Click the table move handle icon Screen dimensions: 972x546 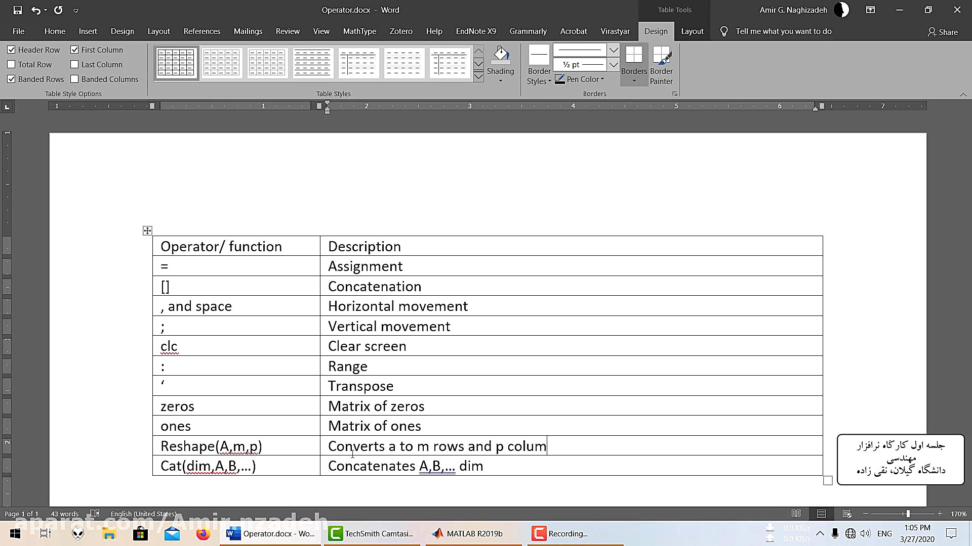pyautogui.click(x=147, y=231)
